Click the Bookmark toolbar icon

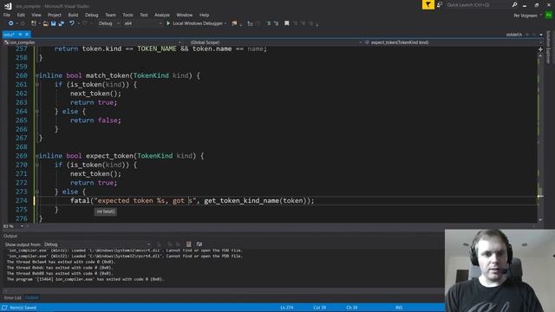(x=287, y=23)
